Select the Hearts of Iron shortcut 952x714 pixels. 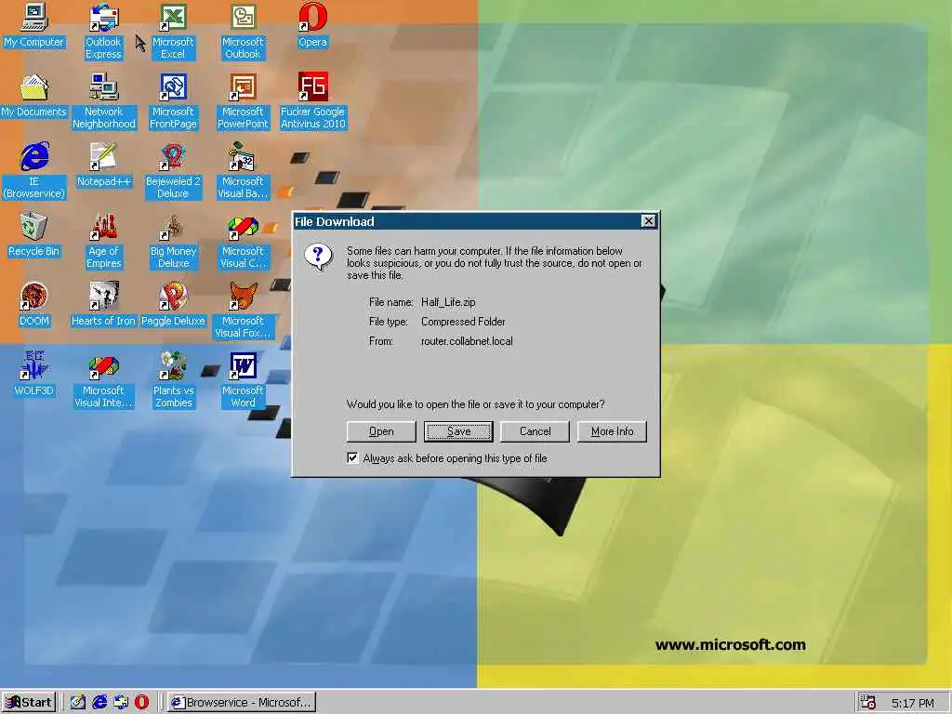coord(104,305)
